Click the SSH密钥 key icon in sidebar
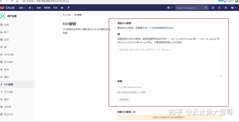The image size is (239, 122). [x=2, y=84]
